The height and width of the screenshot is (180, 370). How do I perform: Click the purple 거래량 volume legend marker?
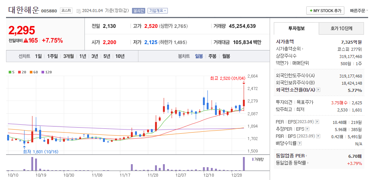click(x=253, y=159)
